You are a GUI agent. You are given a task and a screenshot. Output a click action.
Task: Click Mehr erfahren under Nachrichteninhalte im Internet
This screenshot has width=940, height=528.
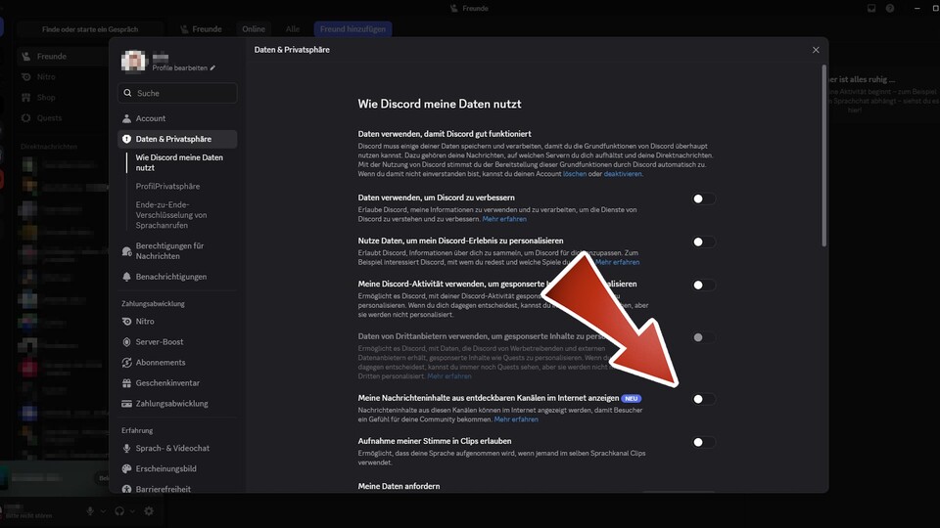click(516, 419)
